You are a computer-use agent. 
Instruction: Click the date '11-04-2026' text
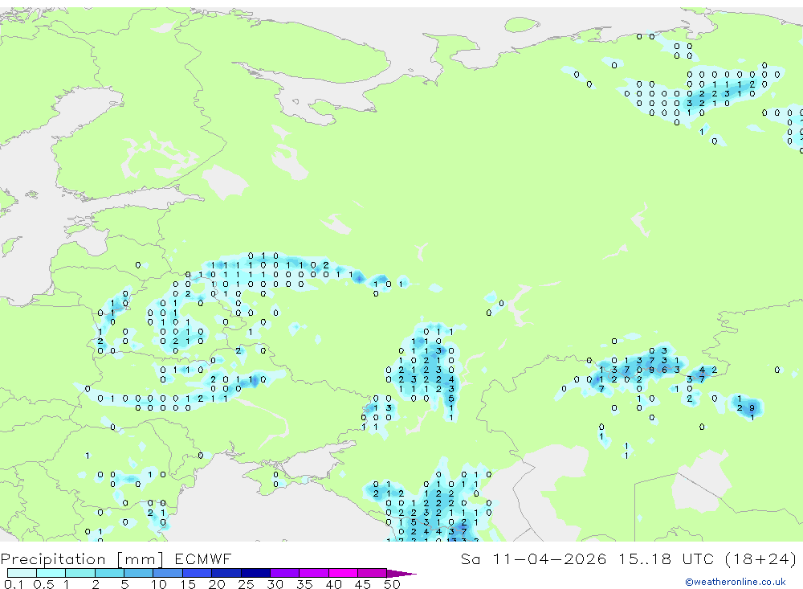point(549,558)
